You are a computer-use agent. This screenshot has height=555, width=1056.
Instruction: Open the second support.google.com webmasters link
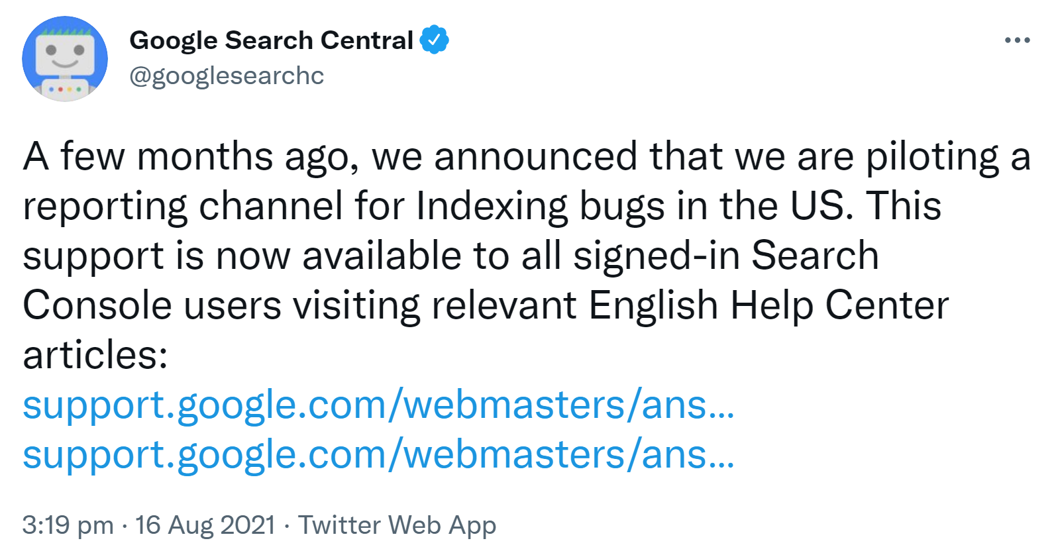[378, 456]
